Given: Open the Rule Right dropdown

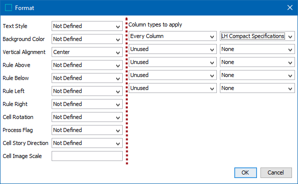Looking at the screenshot, I should (x=87, y=104).
